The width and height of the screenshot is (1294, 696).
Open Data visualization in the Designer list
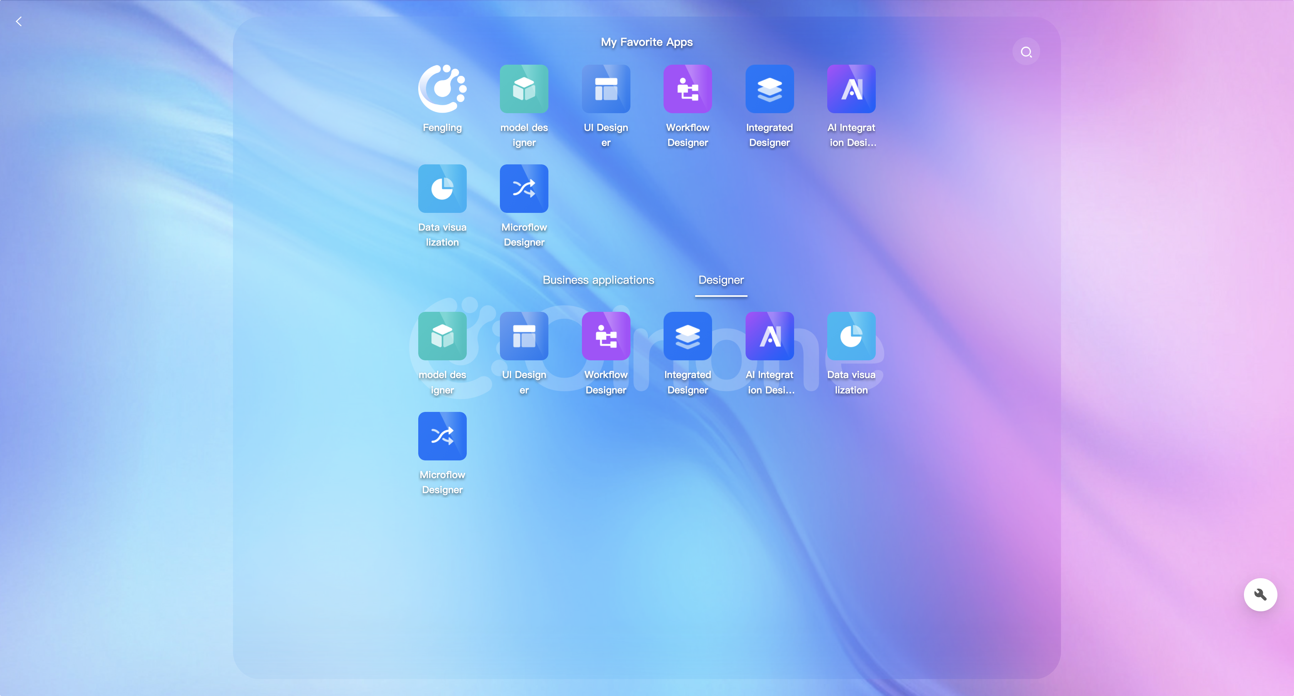click(x=851, y=336)
